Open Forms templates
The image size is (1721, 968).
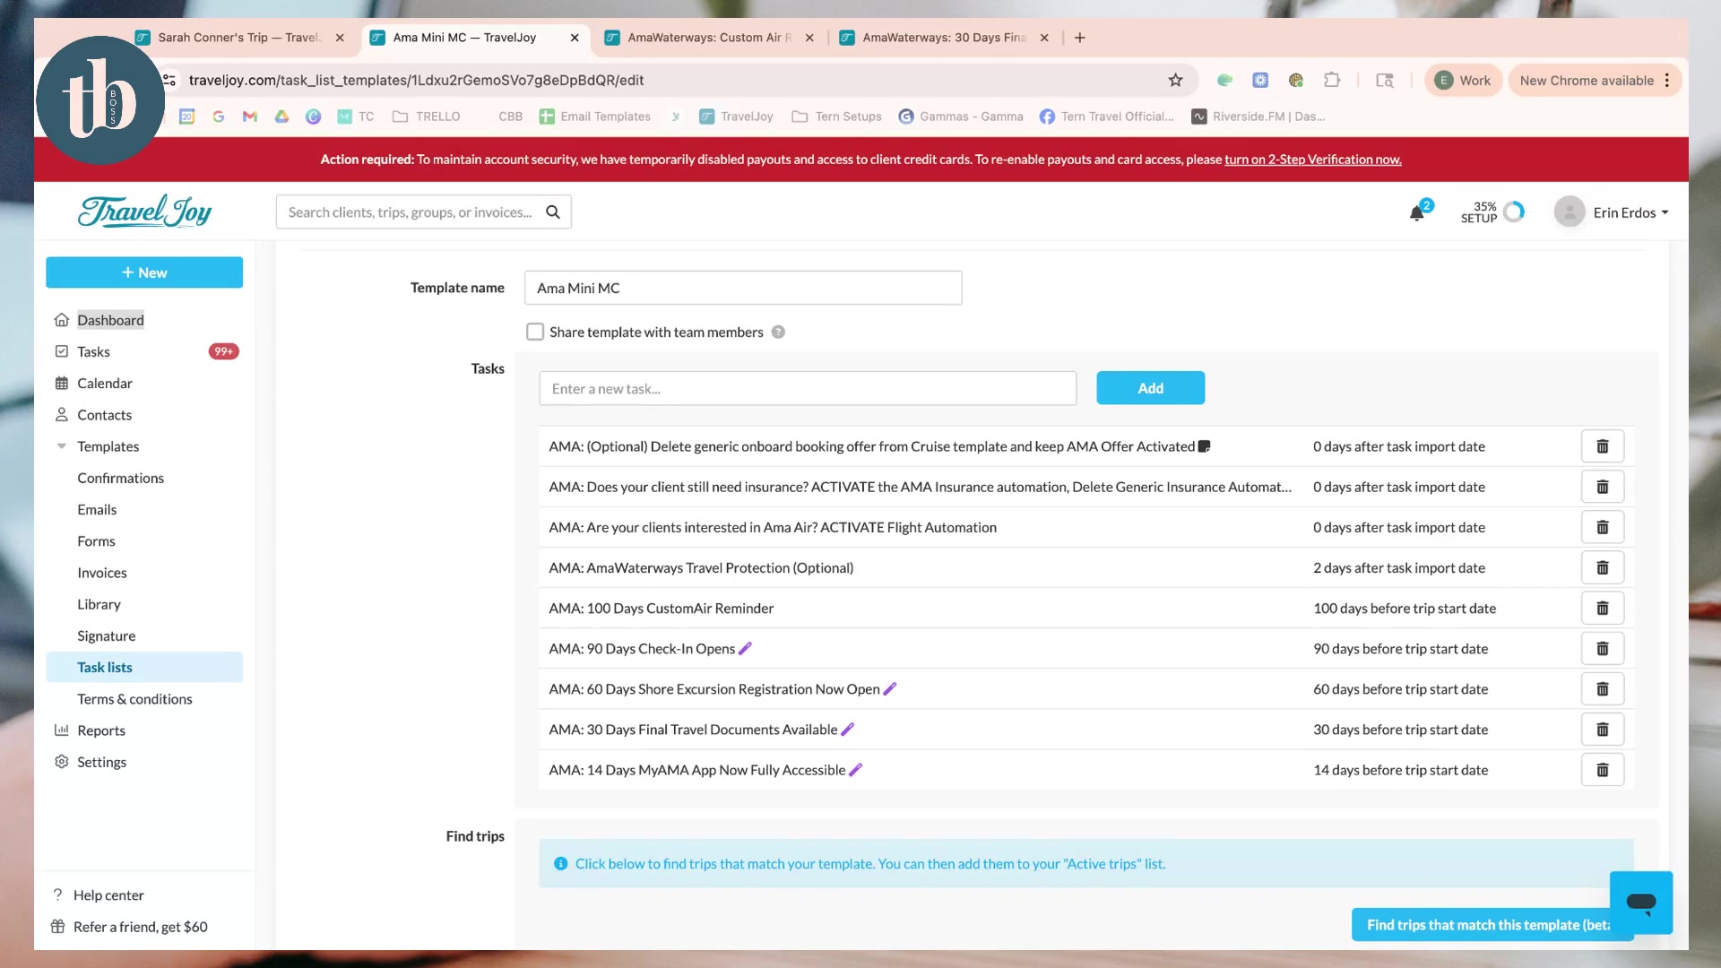(x=96, y=541)
